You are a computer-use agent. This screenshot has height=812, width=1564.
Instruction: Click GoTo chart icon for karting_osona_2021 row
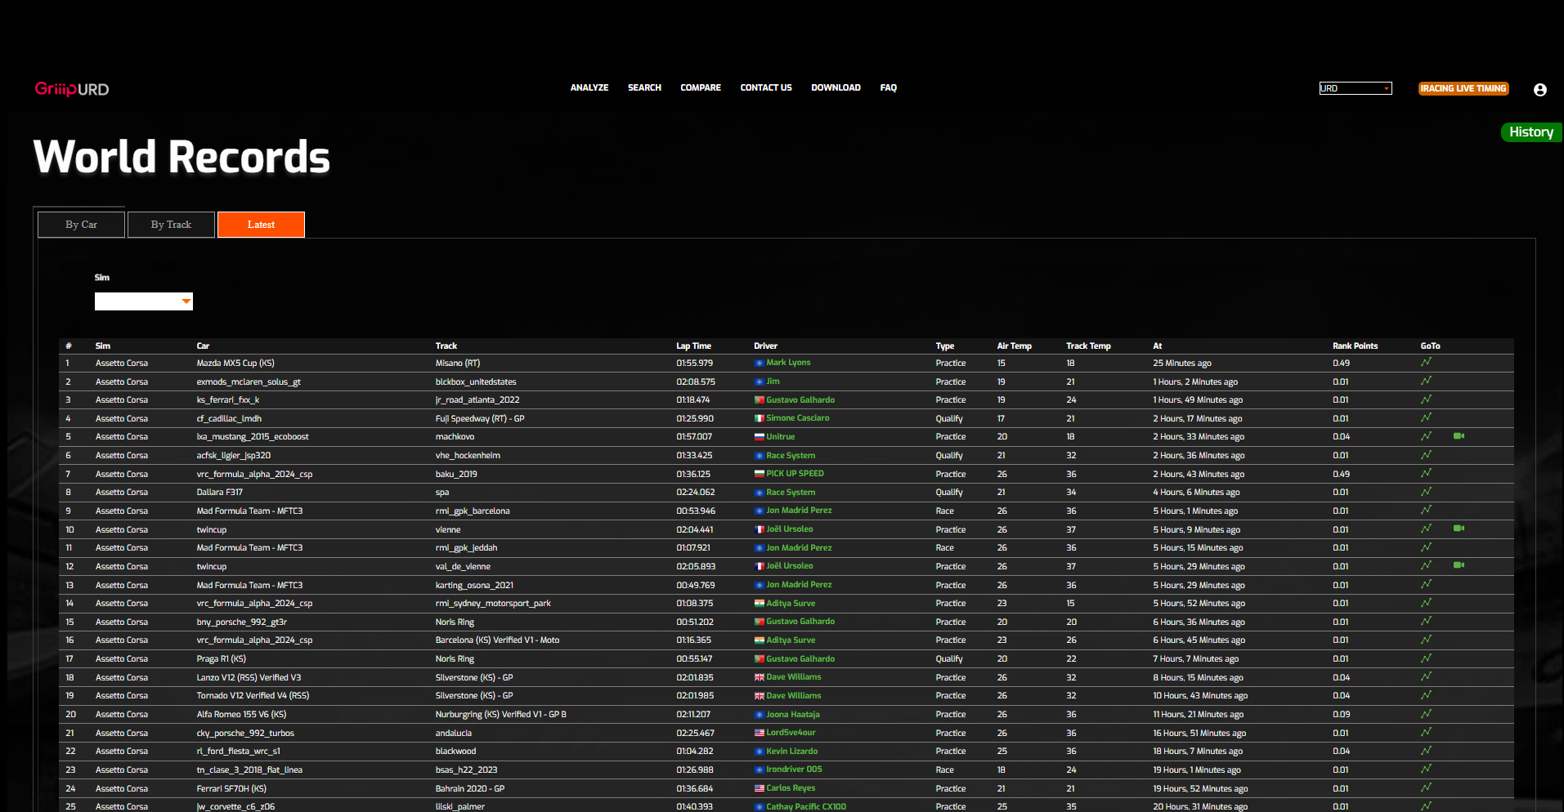pos(1426,584)
